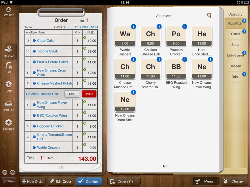Click the blue dot beside Popcorn Chicken

[34, 126]
